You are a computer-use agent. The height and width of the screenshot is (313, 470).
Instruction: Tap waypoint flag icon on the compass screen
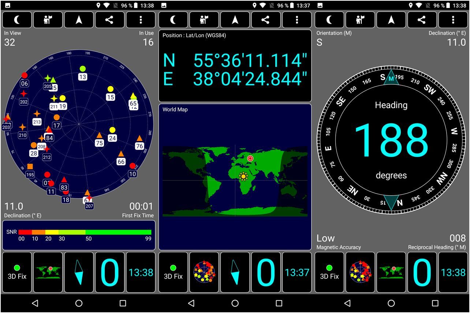(361, 20)
